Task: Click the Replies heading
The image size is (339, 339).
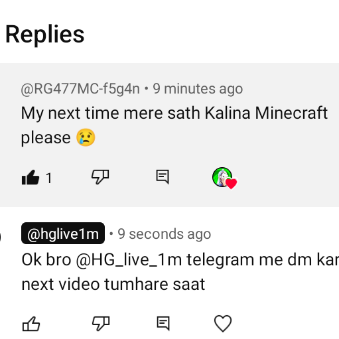Action: [44, 34]
